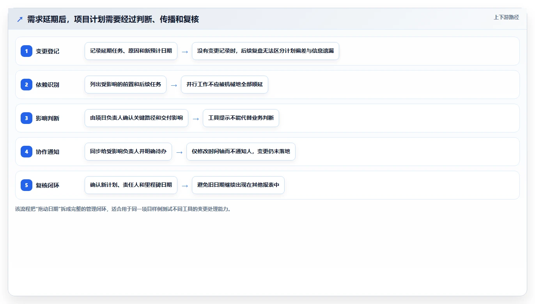Screen dimensions: 535x304
Task: Click the diagonal arrow icon beside the title
Action: 20,19
